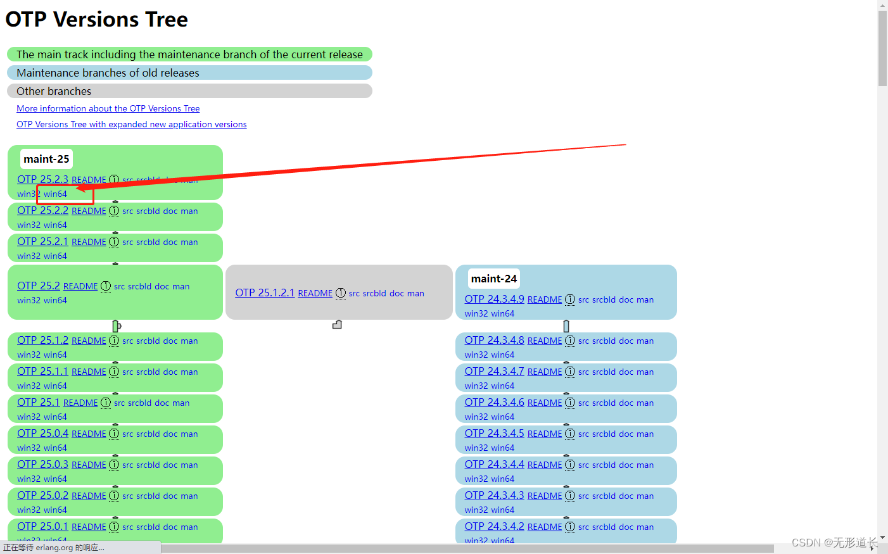Open the OTP 25.1.1 version link
The image size is (888, 554).
click(x=42, y=372)
